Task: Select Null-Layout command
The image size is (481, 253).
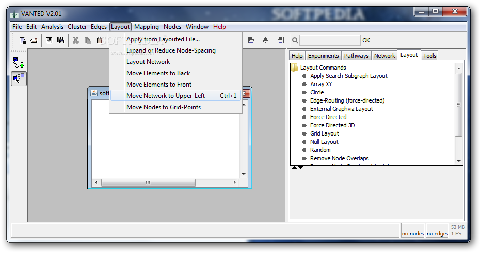Action: (324, 142)
